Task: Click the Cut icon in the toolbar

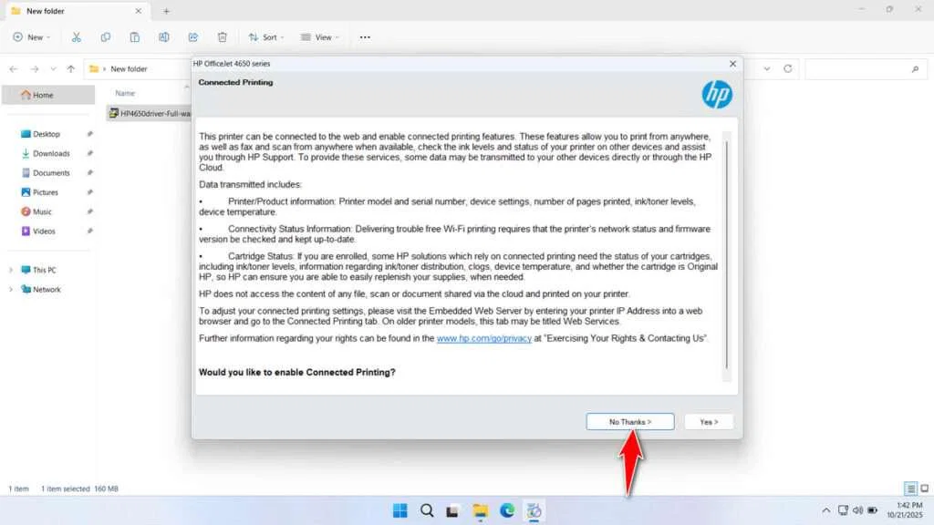Action: coord(77,36)
